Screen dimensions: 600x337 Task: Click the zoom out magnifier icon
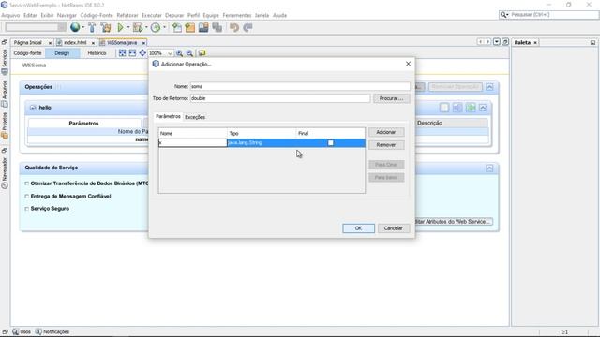[189, 53]
